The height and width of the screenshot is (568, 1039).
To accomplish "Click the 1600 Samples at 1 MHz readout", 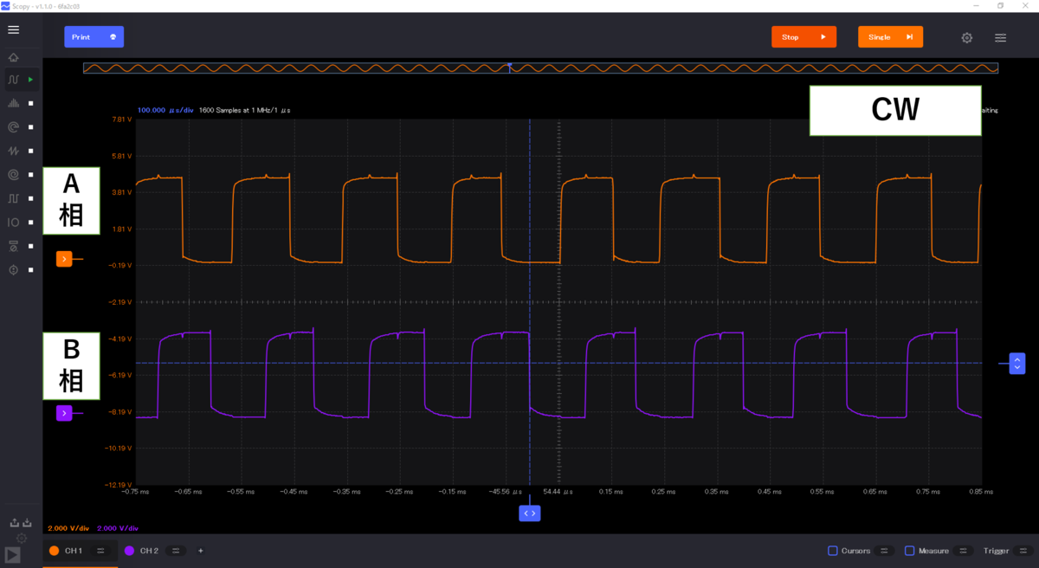I will 244,110.
